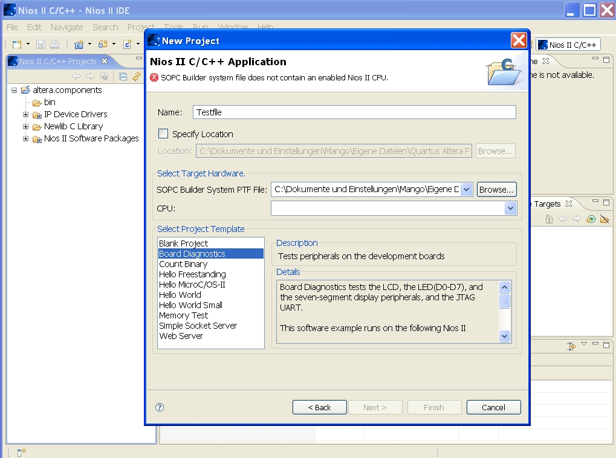Image resolution: width=616 pixels, height=458 pixels.
Task: Collapse the altera.components tree node
Action: [14, 90]
